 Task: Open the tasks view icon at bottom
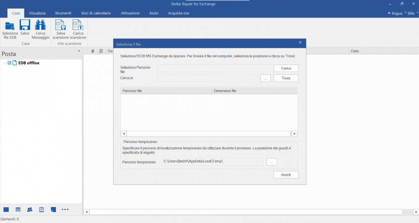click(42, 209)
